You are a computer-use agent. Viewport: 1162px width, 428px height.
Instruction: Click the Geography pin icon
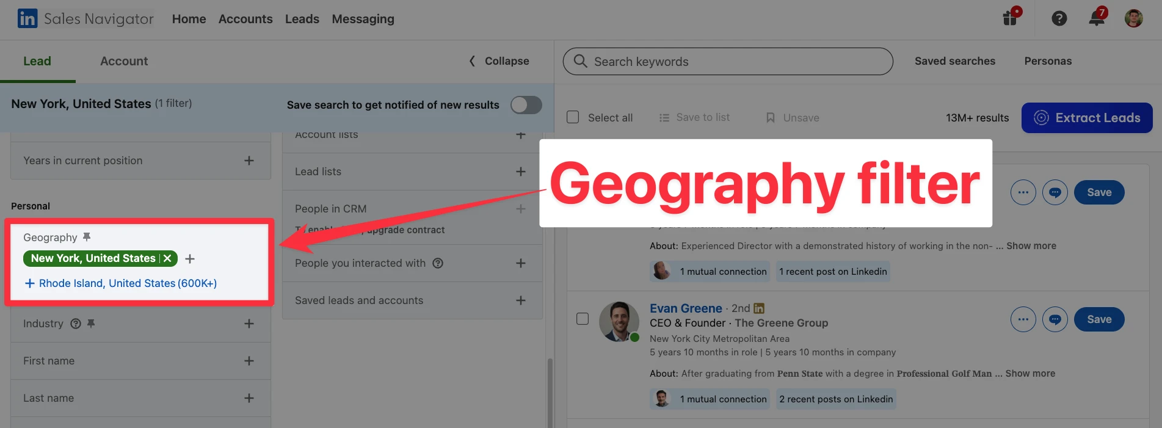click(87, 237)
